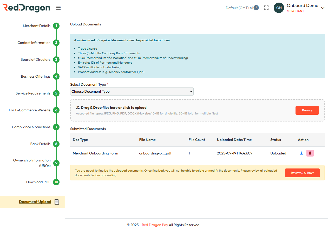This screenshot has height=230, width=328.
Task: Toggle fullscreen mode icon
Action: [266, 8]
